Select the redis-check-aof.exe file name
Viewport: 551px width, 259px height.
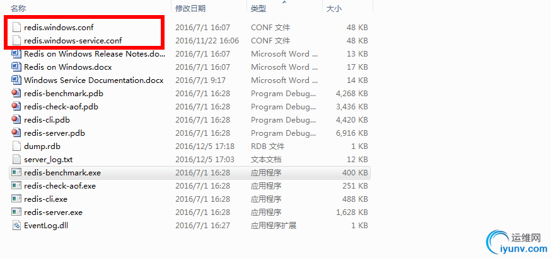coord(60,186)
